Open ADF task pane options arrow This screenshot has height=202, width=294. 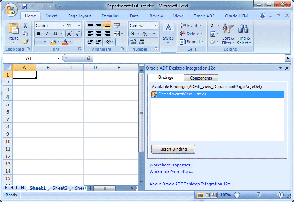(x=281, y=68)
